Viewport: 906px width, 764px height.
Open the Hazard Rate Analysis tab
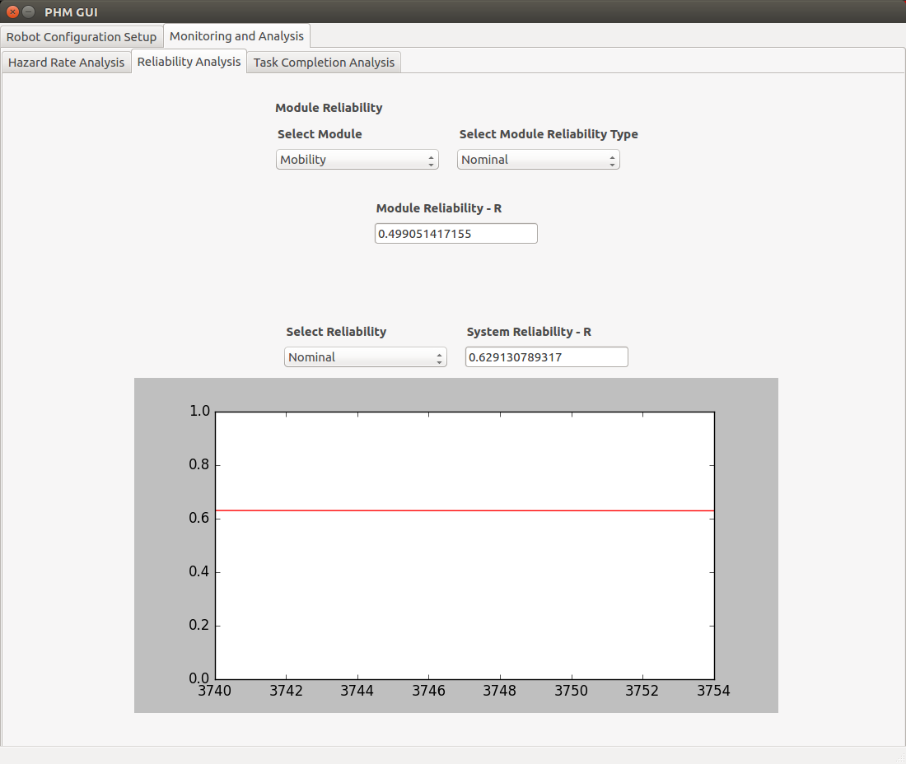(67, 62)
